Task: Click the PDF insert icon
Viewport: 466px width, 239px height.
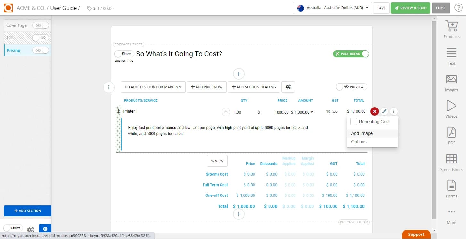Action: (451, 133)
